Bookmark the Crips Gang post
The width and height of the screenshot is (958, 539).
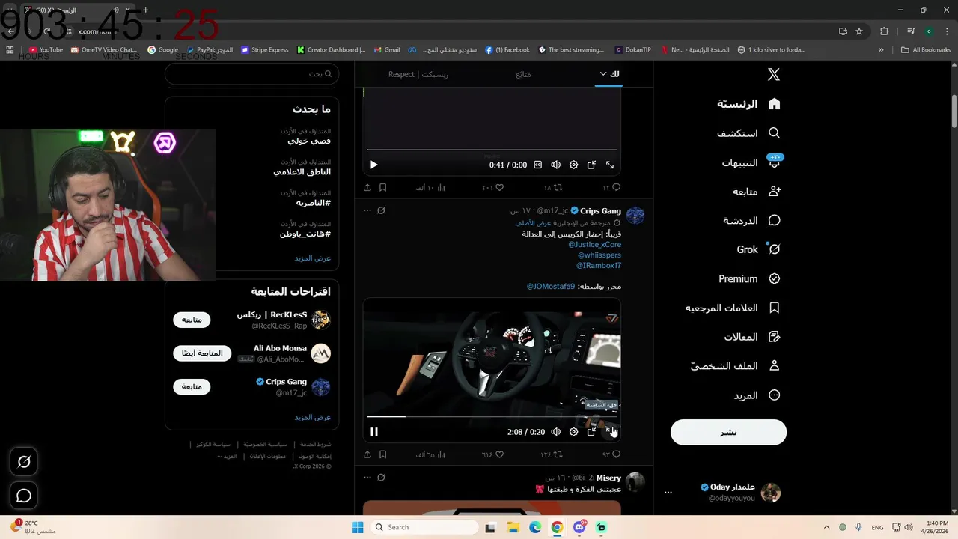[x=382, y=454]
